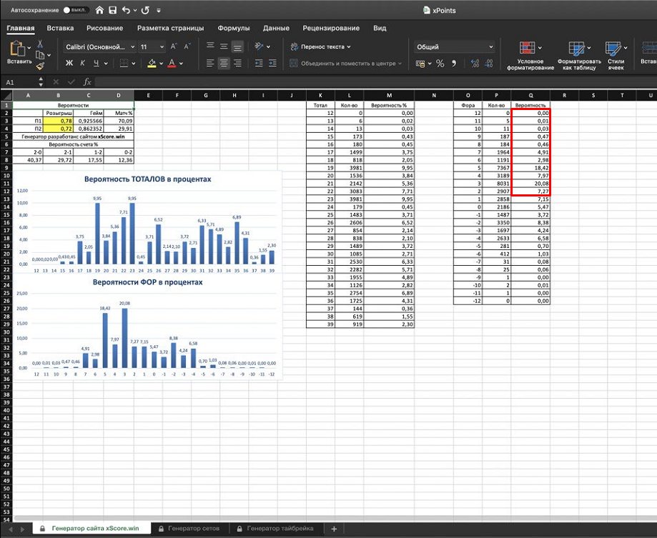The image size is (657, 538).
Task: Toggle the AutoSave (Автосохранение) switch
Action: [x=76, y=10]
